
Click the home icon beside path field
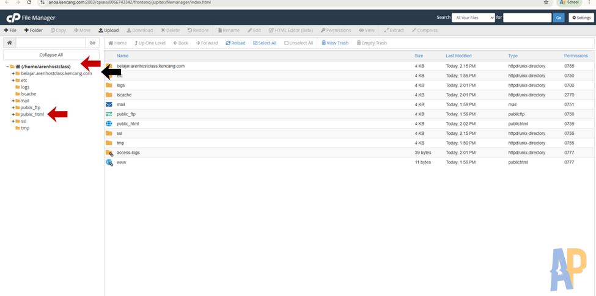tap(9, 43)
